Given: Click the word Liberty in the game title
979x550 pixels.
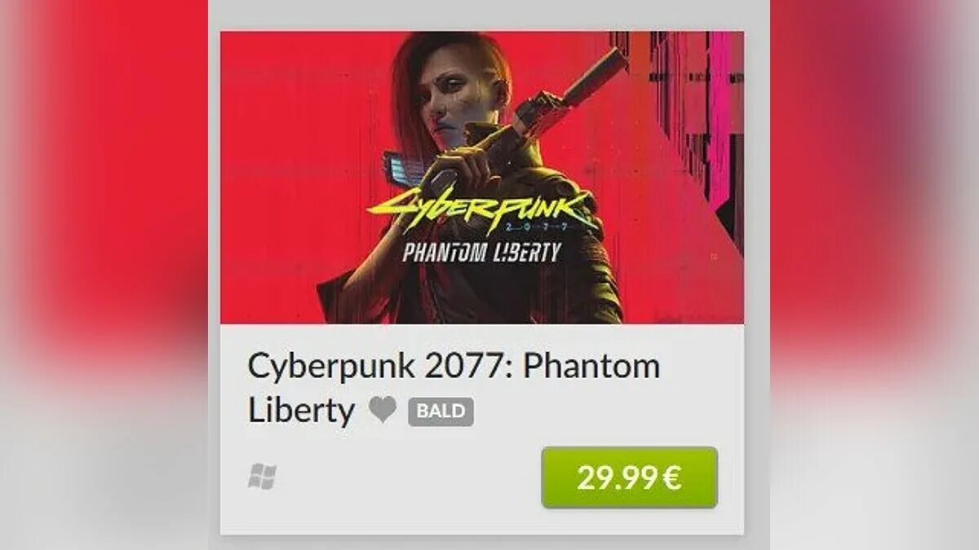Looking at the screenshot, I should (301, 411).
